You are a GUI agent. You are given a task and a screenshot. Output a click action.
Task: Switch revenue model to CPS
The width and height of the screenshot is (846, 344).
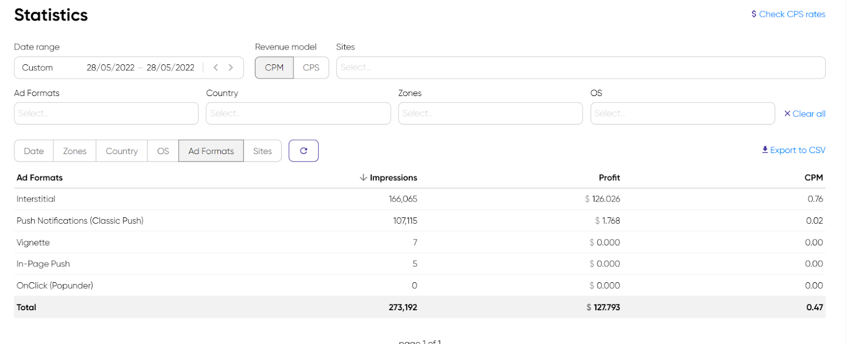[x=311, y=68]
